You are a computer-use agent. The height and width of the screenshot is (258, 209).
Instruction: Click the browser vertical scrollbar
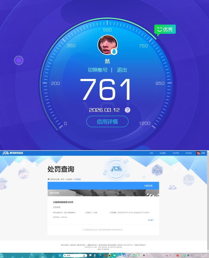(x=208, y=201)
